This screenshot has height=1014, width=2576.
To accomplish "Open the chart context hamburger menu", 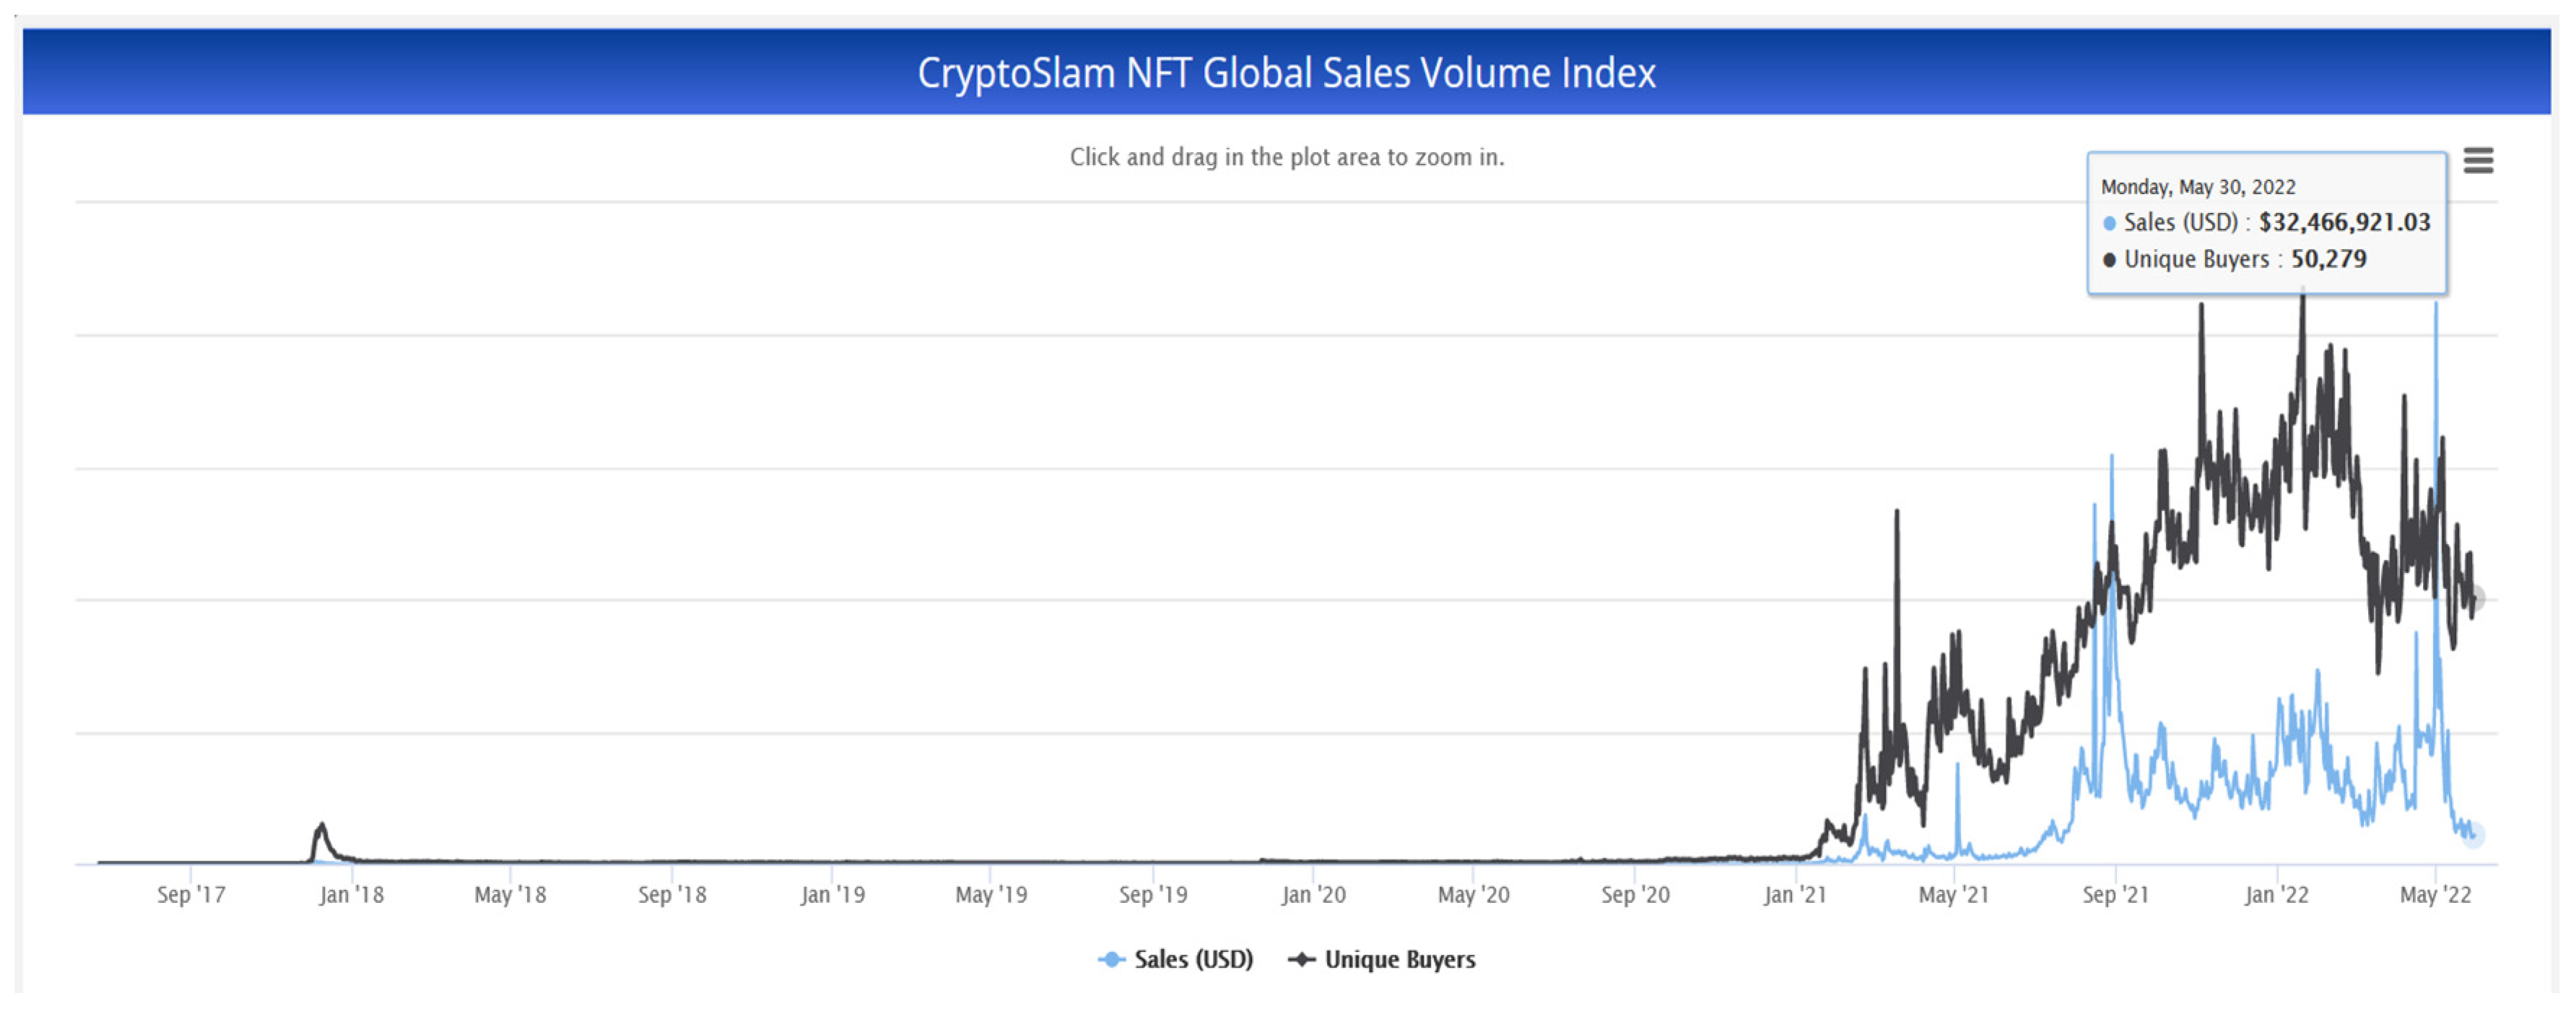I will coord(2477,160).
